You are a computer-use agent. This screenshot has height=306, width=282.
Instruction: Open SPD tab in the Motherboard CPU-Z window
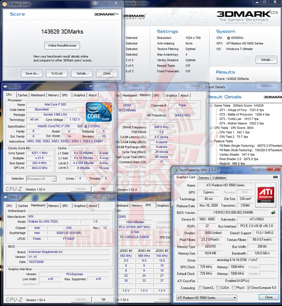[65, 206]
